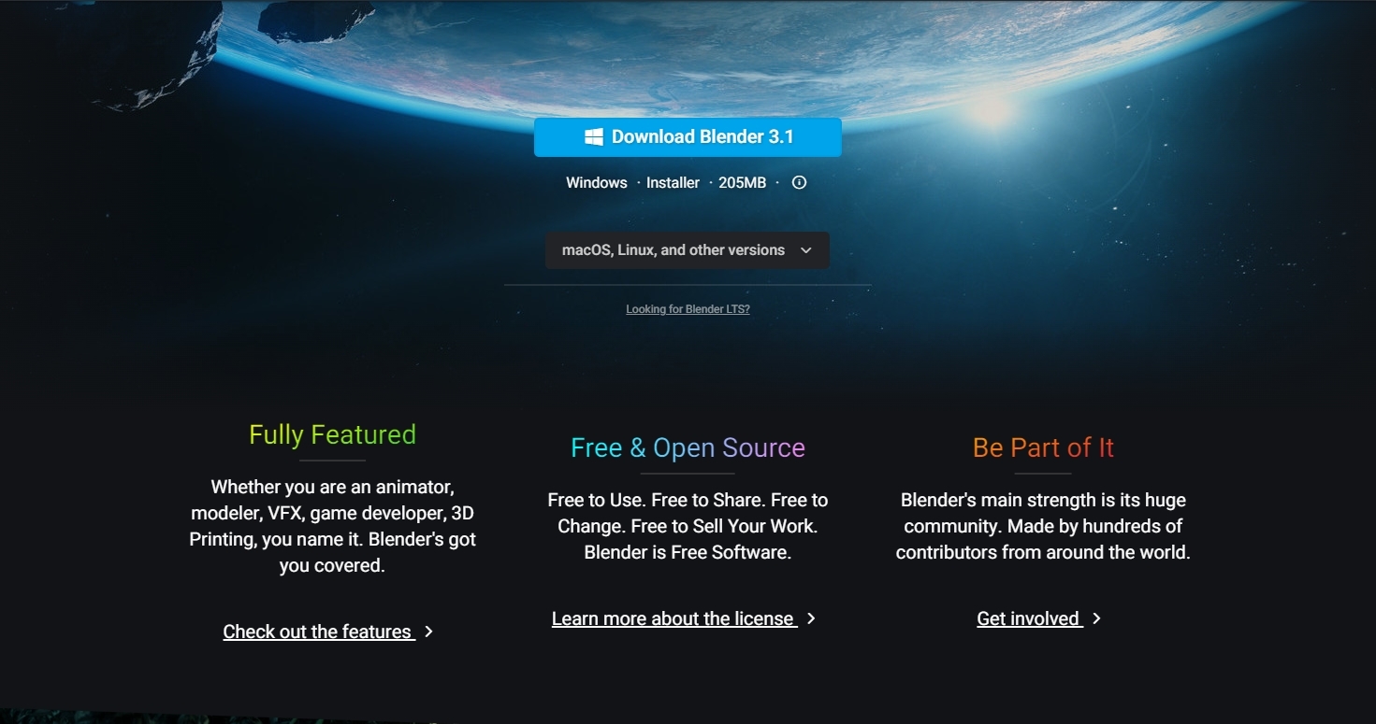1376x724 pixels.
Task: Click the paragraph starting Whether you are an animator
Action: tap(332, 526)
